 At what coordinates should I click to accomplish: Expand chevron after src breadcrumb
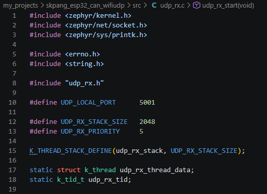[x=145, y=6]
